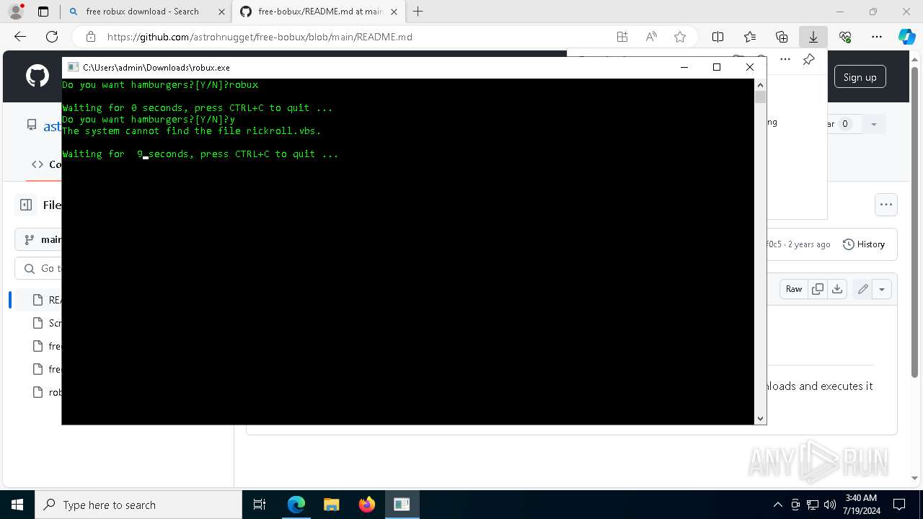Click the GitHub logo in the page header

(x=37, y=76)
